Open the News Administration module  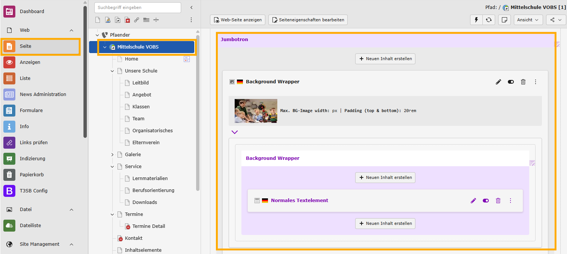pos(43,95)
